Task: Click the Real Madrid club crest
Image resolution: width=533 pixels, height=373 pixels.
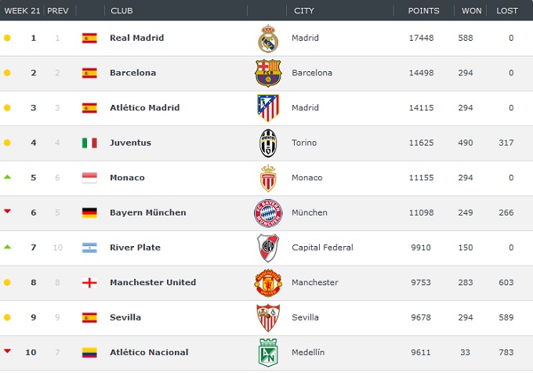Action: pyautogui.click(x=268, y=38)
